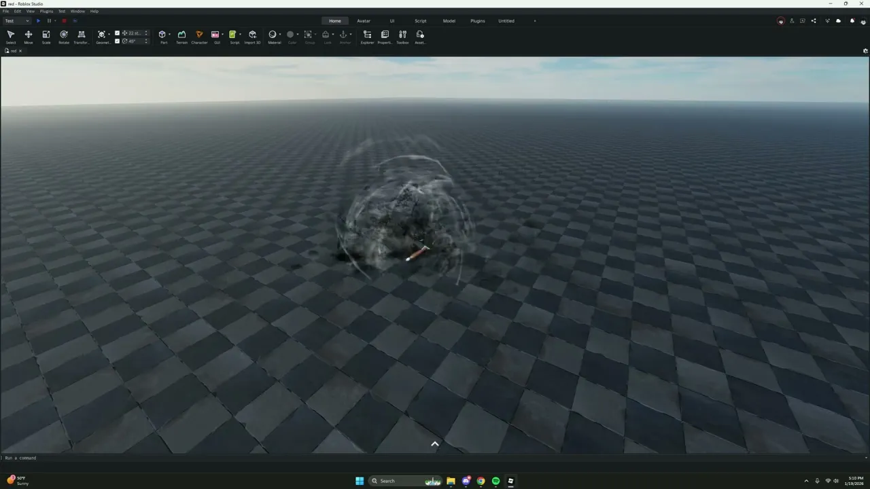870x489 pixels.
Task: Pause the running test
Action: 49,21
